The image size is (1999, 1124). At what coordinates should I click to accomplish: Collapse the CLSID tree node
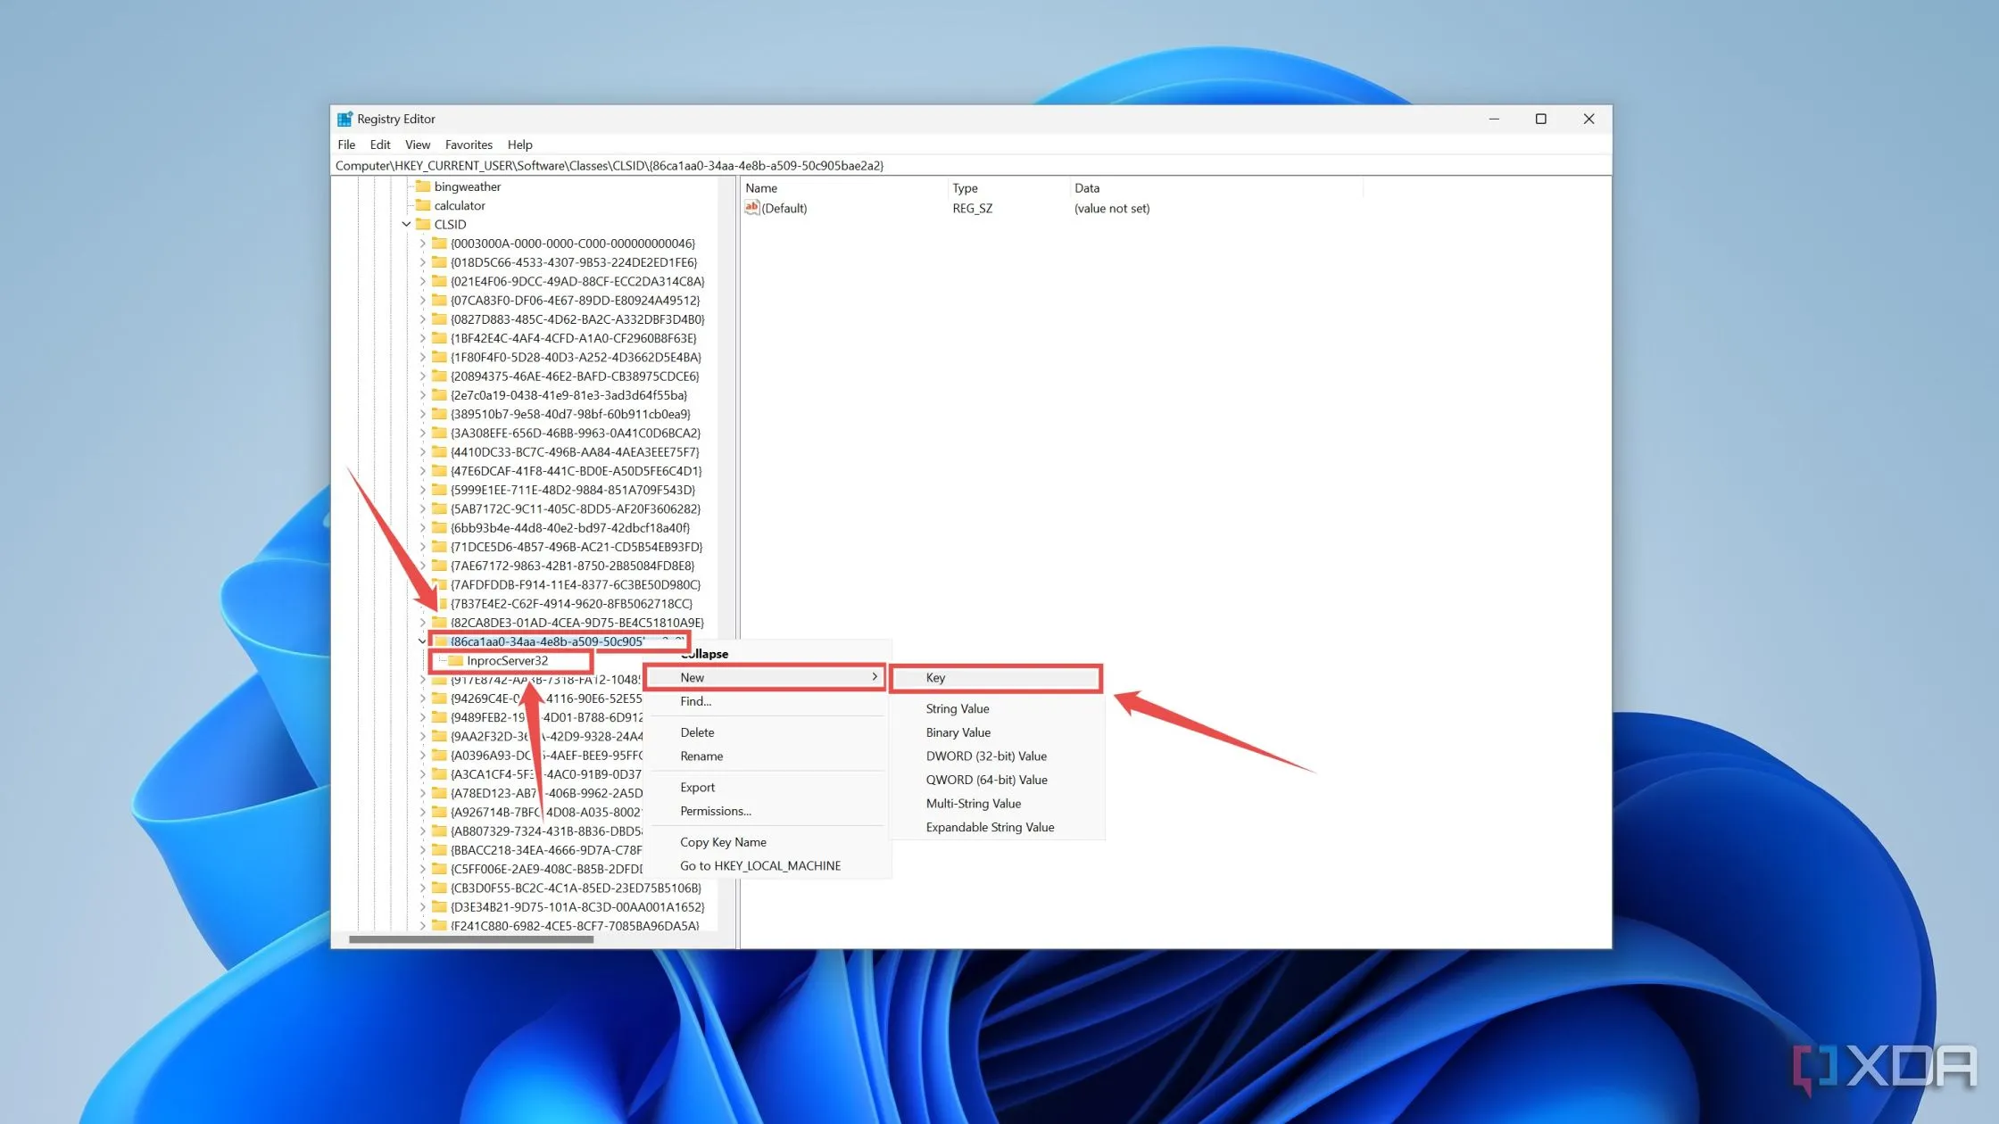tap(406, 225)
